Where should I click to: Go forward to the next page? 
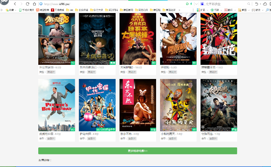(21, 4)
